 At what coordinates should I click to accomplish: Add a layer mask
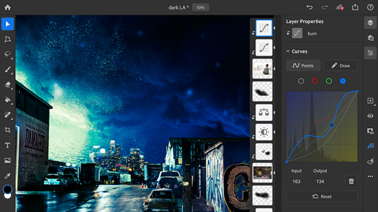click(371, 131)
